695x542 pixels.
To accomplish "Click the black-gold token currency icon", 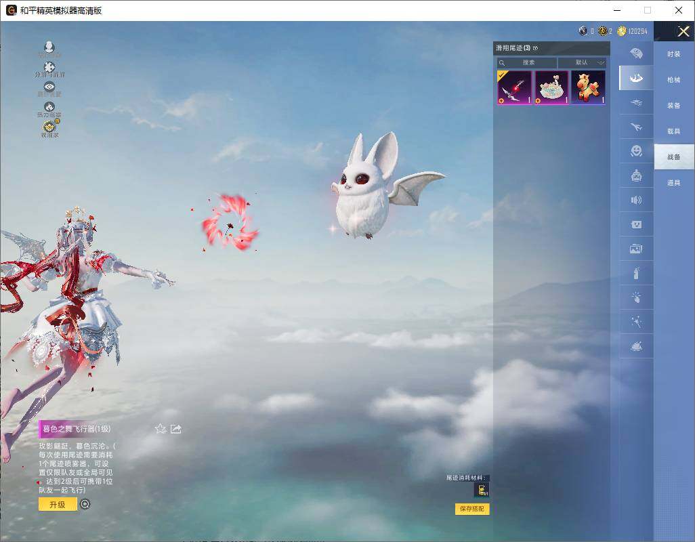I will (x=602, y=30).
